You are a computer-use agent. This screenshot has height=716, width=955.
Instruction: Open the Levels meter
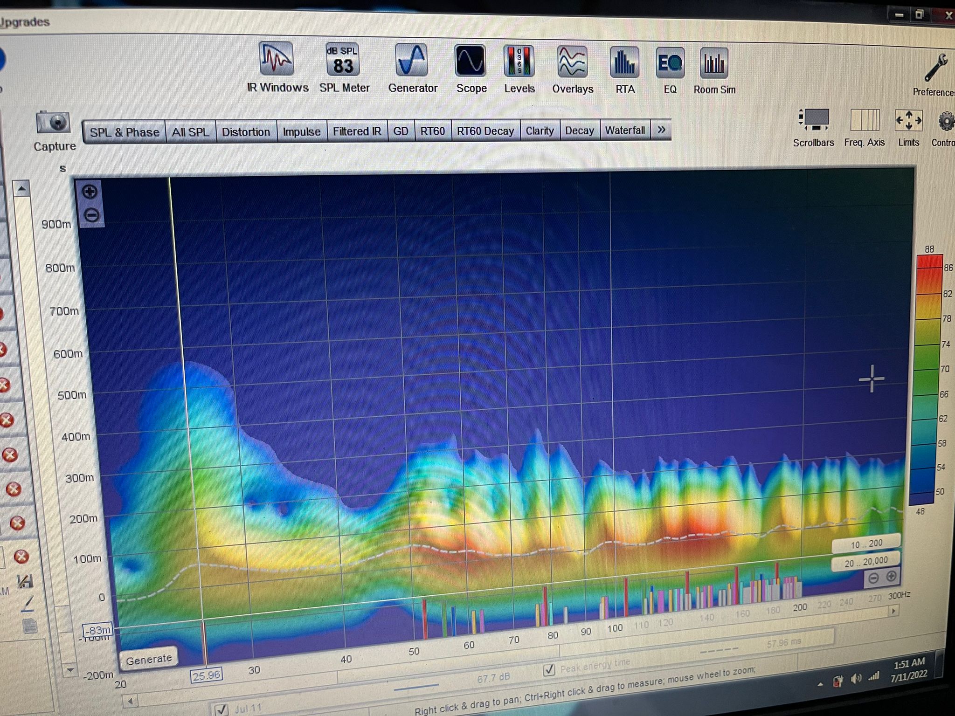click(x=519, y=62)
